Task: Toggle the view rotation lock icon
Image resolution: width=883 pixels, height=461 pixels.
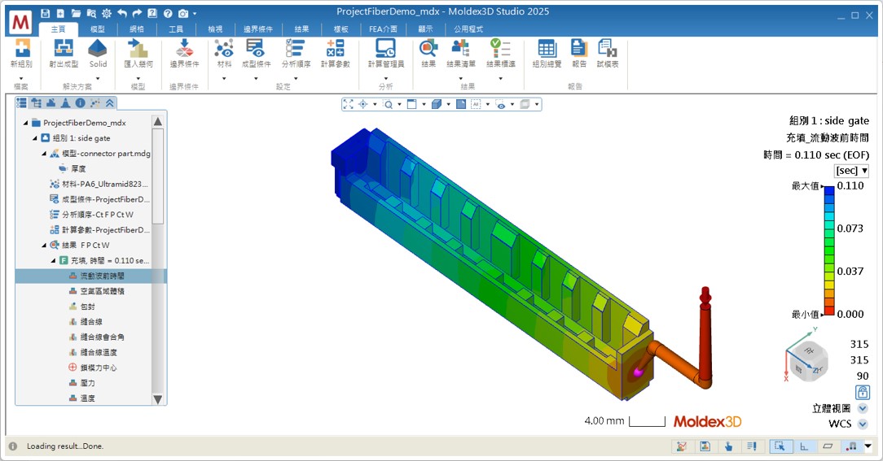Action: coord(862,392)
